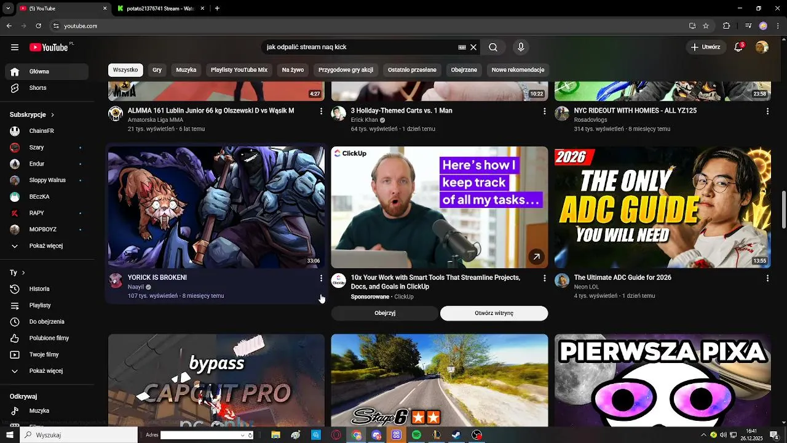
Task: Open options for YORICK IS BROKEN! video
Action: (321, 278)
